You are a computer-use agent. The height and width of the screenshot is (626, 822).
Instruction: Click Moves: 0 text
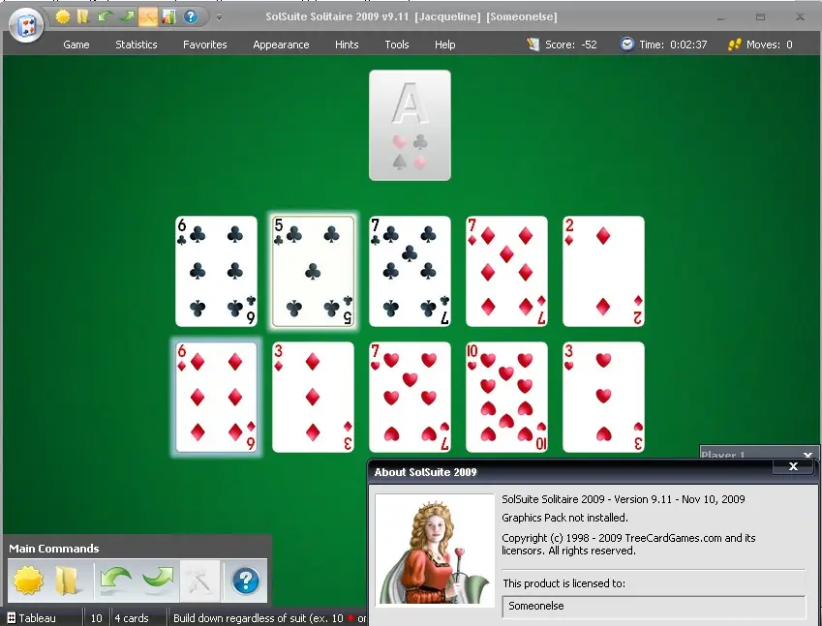point(770,45)
